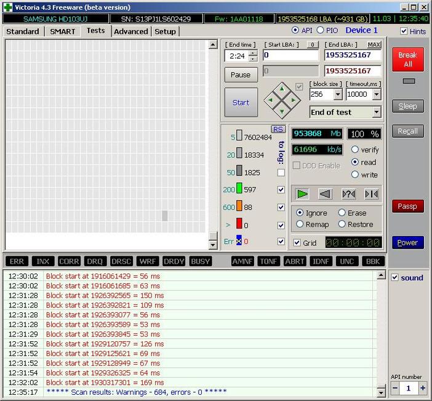Choose the Remap error handling option
This screenshot has height=401, width=432.
coord(300,224)
